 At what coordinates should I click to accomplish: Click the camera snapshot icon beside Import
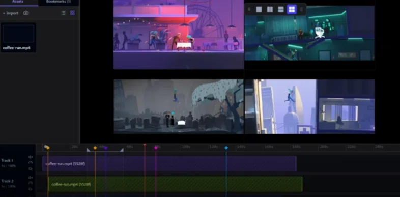pyautogui.click(x=26, y=13)
